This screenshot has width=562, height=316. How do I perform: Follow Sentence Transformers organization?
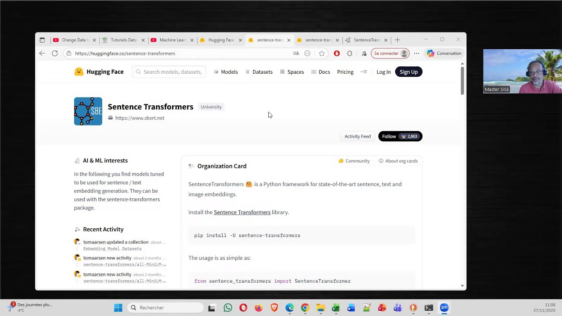(x=389, y=136)
